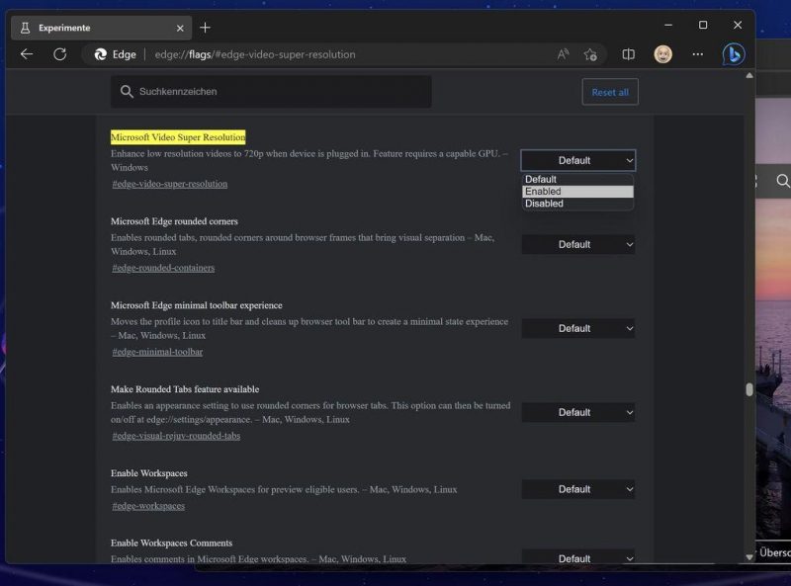The width and height of the screenshot is (791, 586).
Task: Open the Settings and more ellipsis menu
Action: pos(698,54)
